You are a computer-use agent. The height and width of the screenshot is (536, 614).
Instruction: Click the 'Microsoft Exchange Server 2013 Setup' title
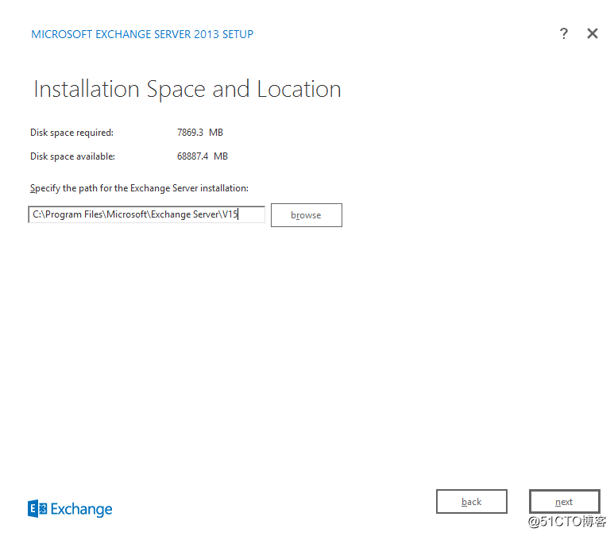click(x=142, y=34)
